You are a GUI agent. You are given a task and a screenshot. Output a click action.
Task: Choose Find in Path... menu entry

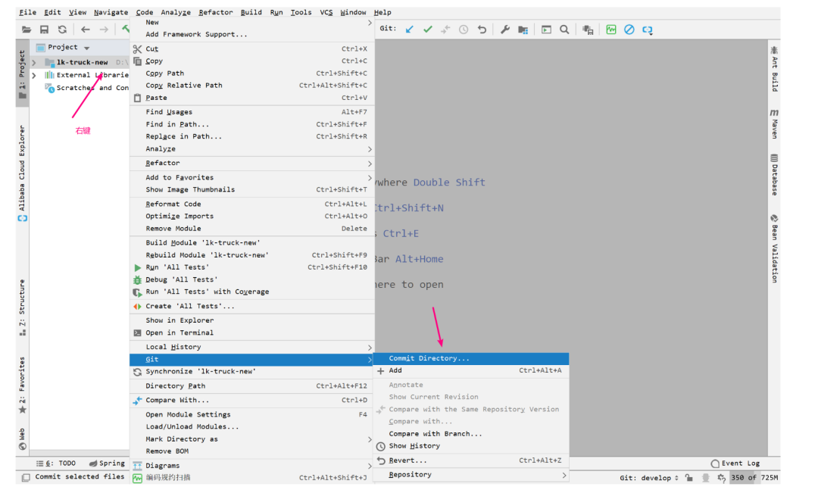click(252, 125)
